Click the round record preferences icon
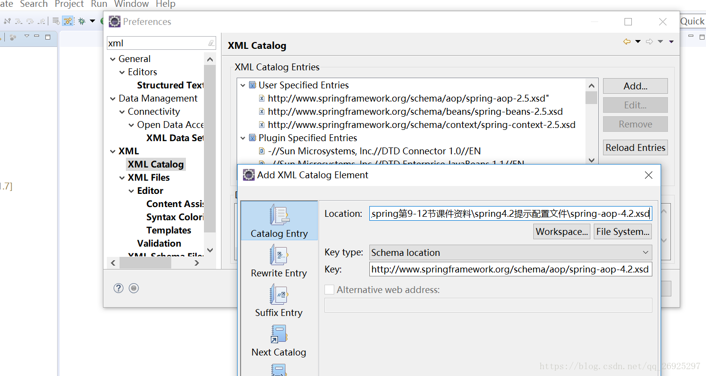 [134, 288]
